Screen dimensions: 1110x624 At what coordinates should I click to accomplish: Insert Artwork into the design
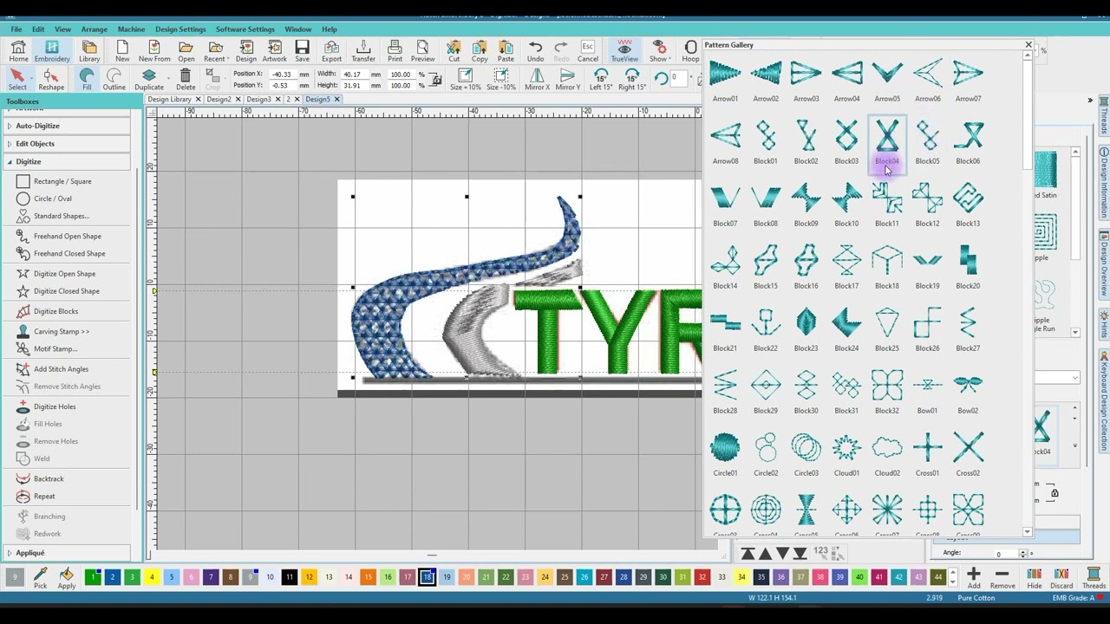pyautogui.click(x=274, y=51)
